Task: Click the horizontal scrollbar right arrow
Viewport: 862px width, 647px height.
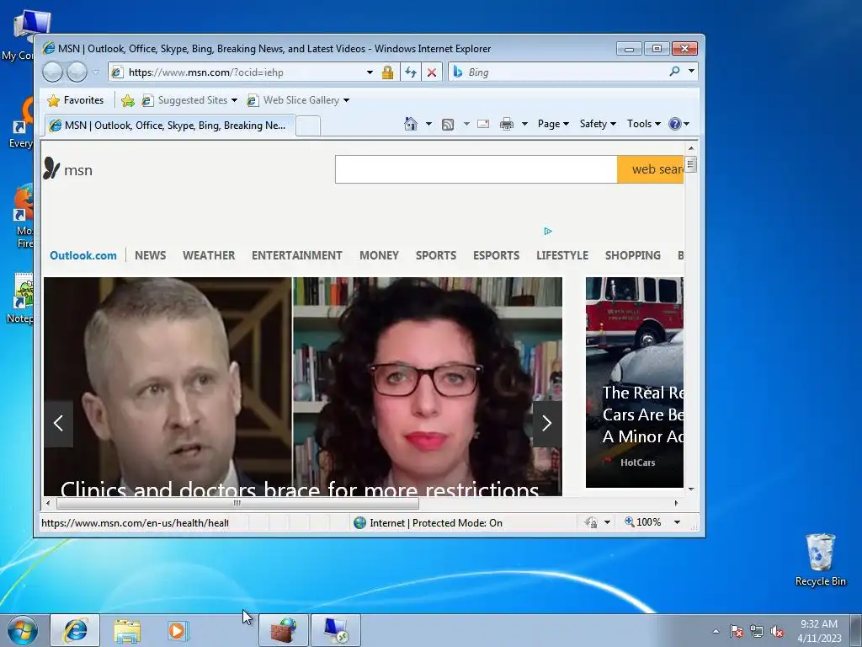Action: click(676, 503)
